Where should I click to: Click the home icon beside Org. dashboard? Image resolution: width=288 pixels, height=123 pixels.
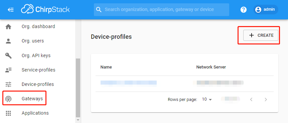click(8, 27)
